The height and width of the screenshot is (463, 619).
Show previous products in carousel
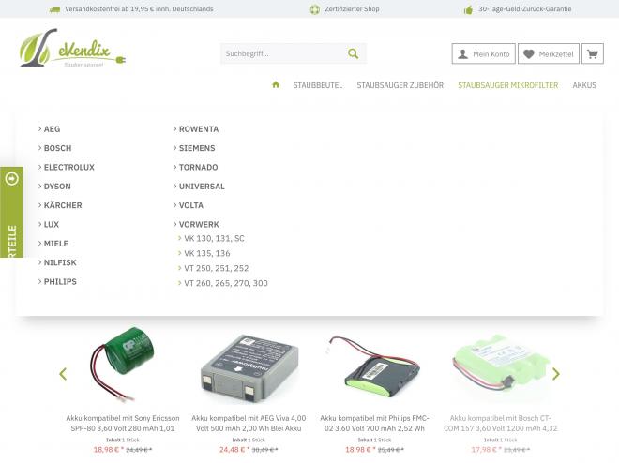click(63, 373)
